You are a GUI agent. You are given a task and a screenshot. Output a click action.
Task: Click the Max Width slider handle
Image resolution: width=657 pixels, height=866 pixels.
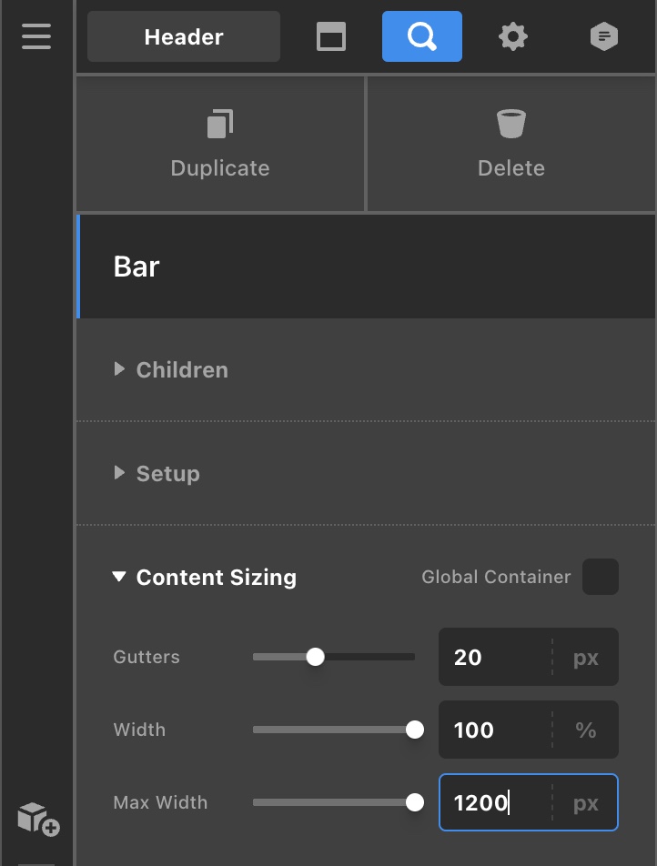point(414,802)
